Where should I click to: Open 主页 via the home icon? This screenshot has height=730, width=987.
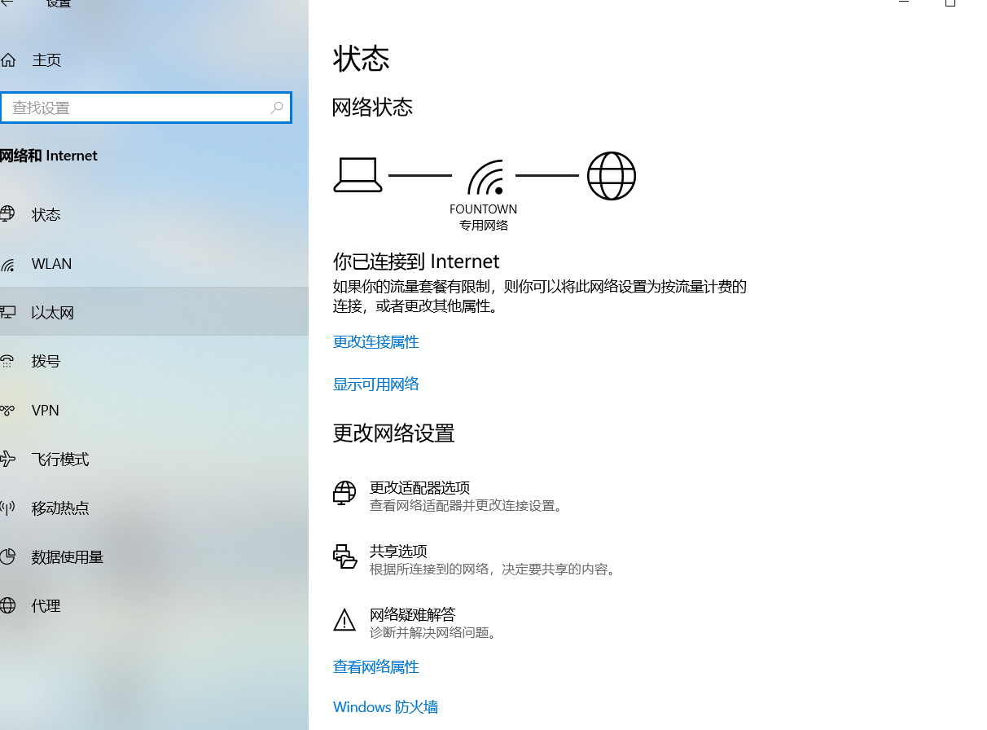point(8,59)
